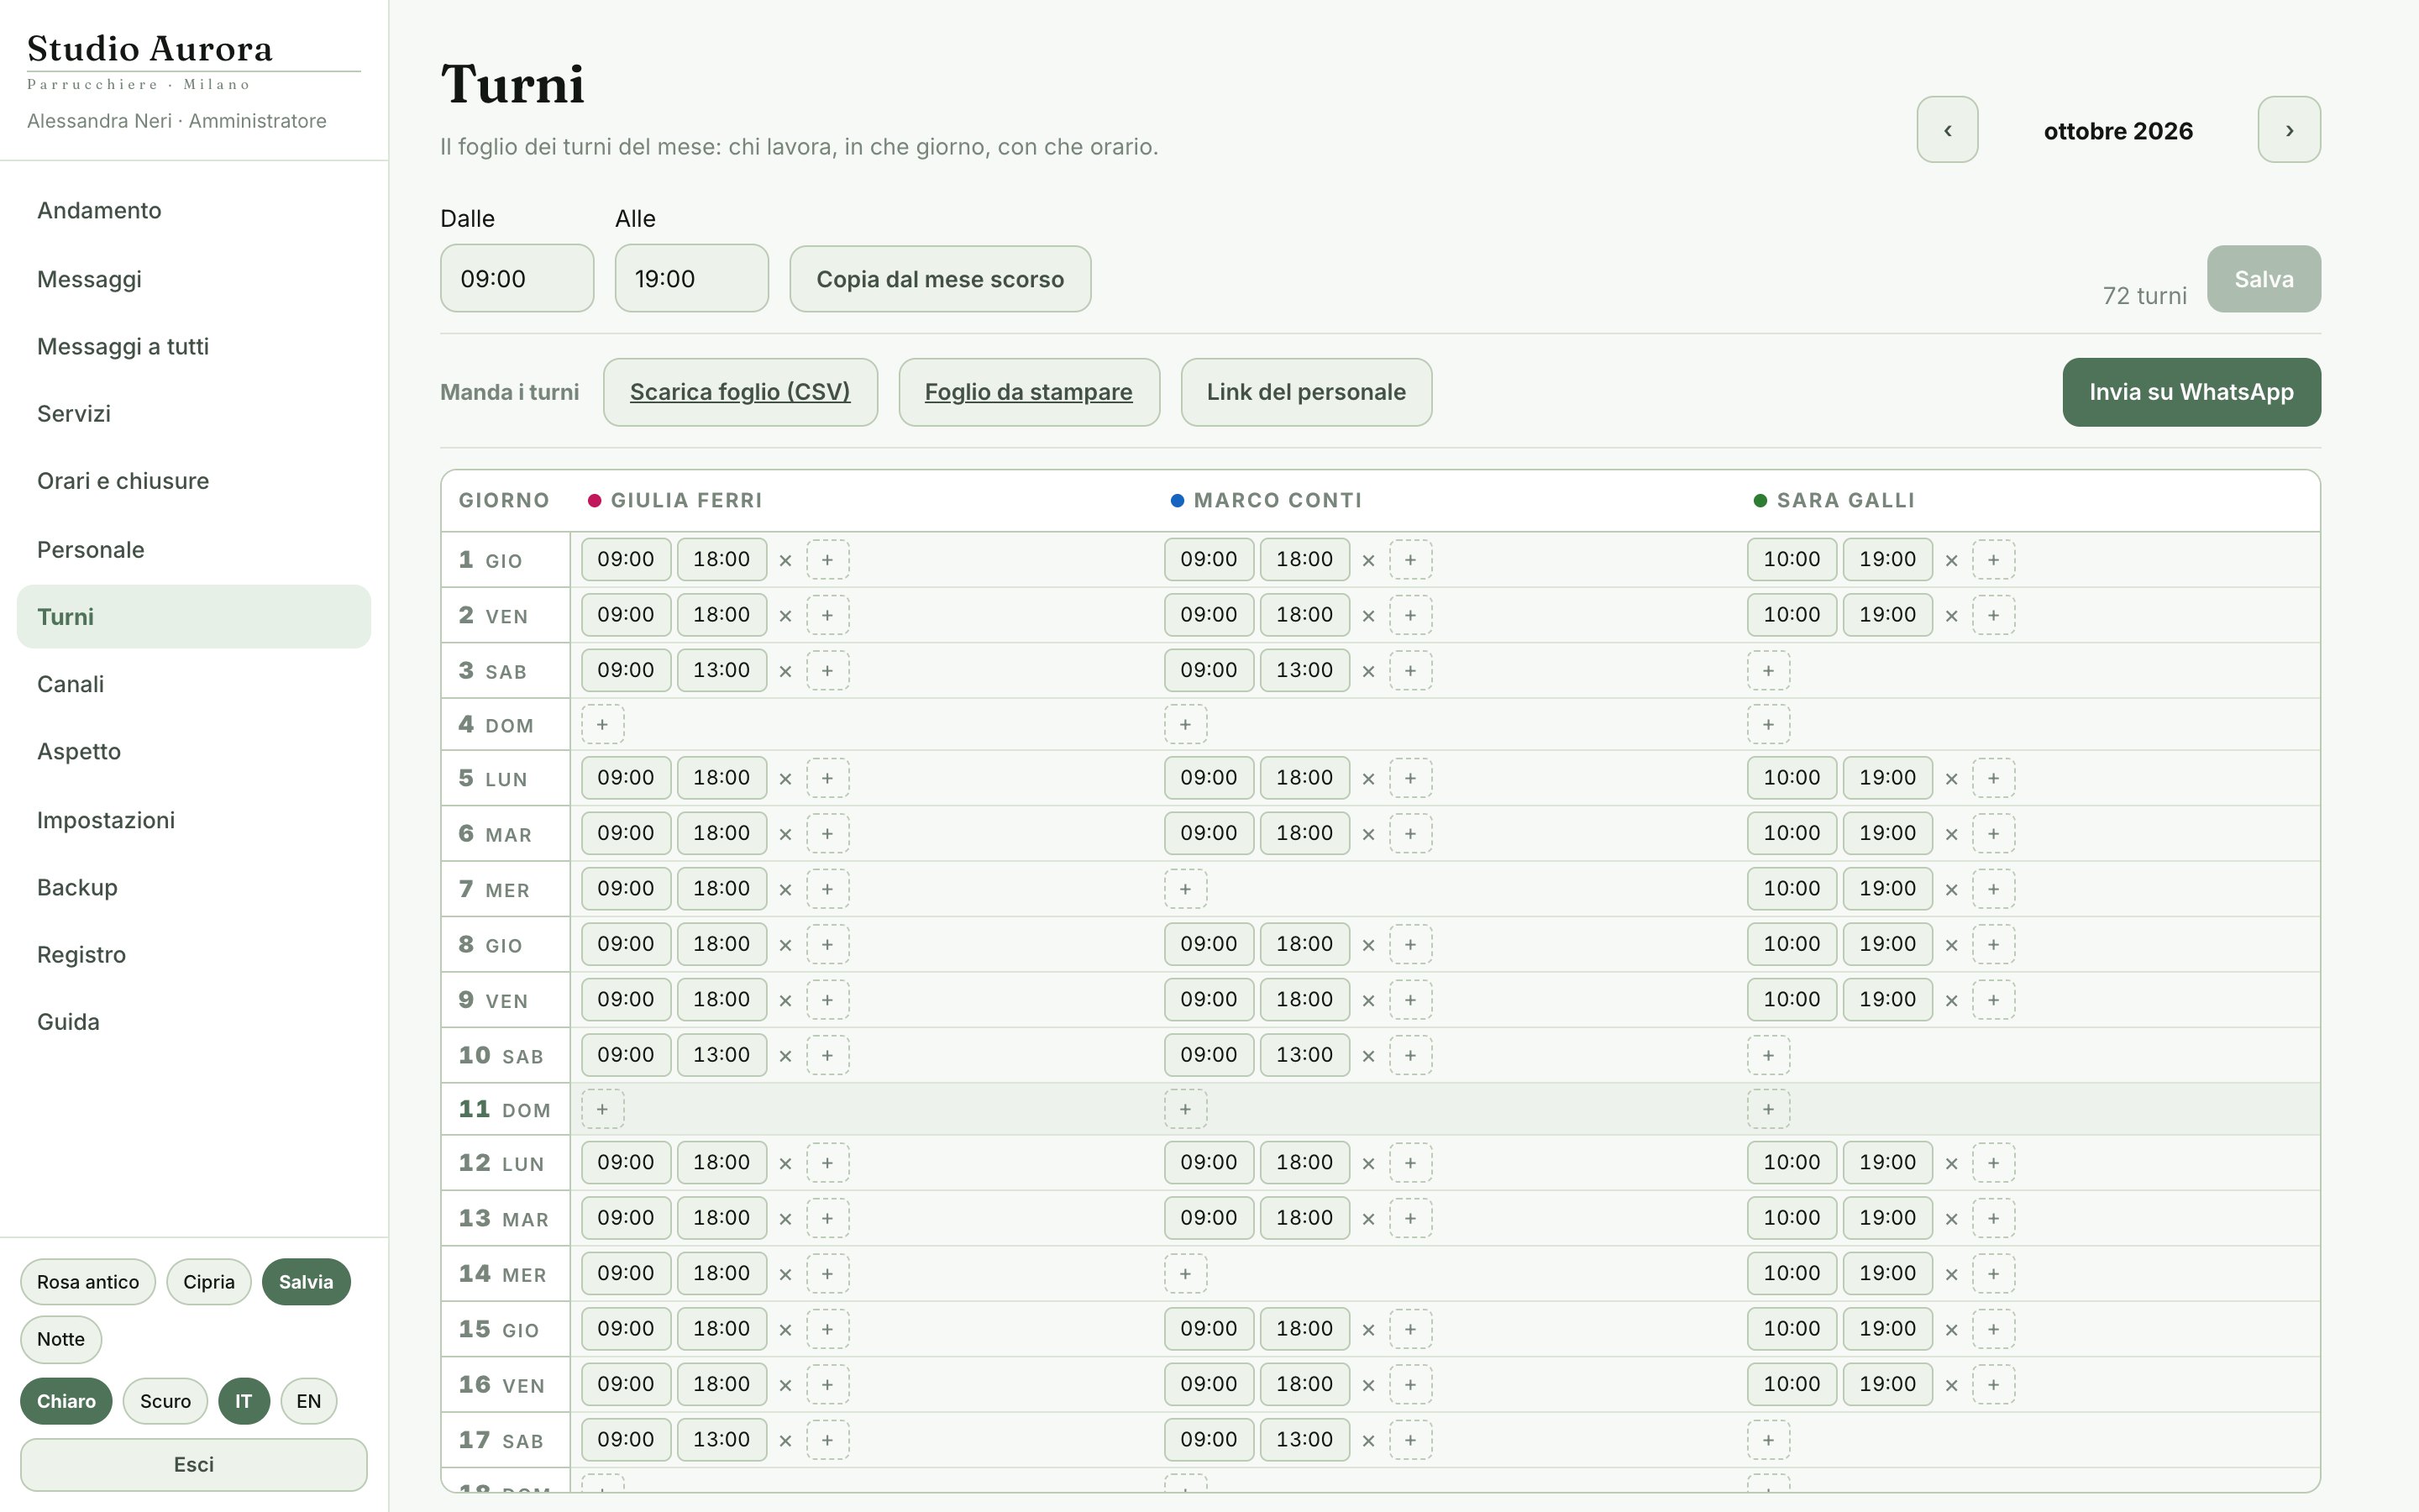Add a shift for Giulia Ferri on 4 DOM
This screenshot has height=1512, width=2419.
(x=603, y=725)
